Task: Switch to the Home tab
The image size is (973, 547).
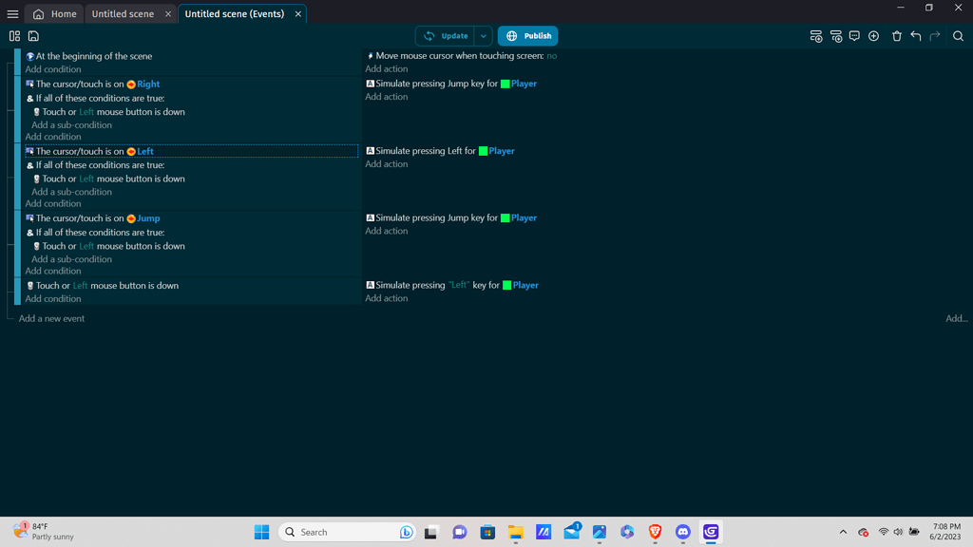Action: [x=61, y=13]
